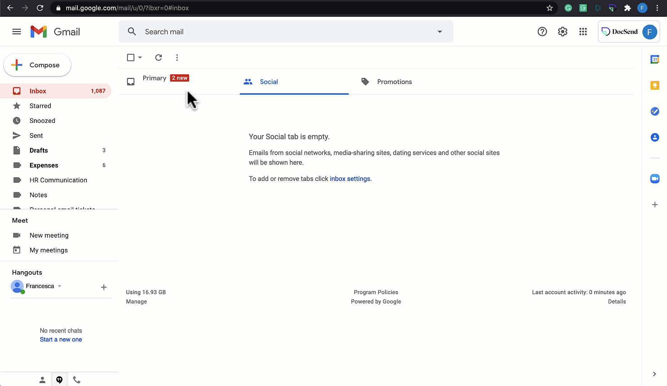Toggle the select-all conversations checkbox

[131, 57]
